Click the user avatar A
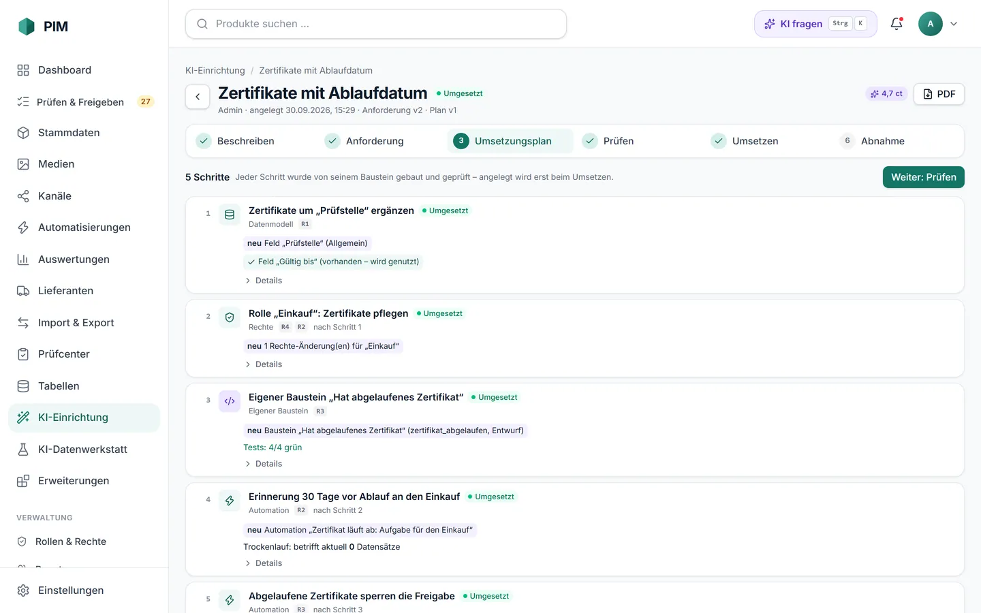 931,24
